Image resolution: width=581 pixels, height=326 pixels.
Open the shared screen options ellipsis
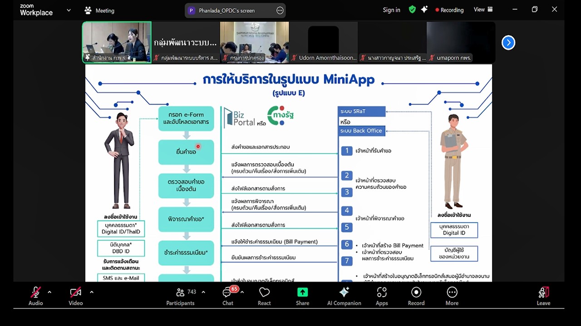coord(280,10)
